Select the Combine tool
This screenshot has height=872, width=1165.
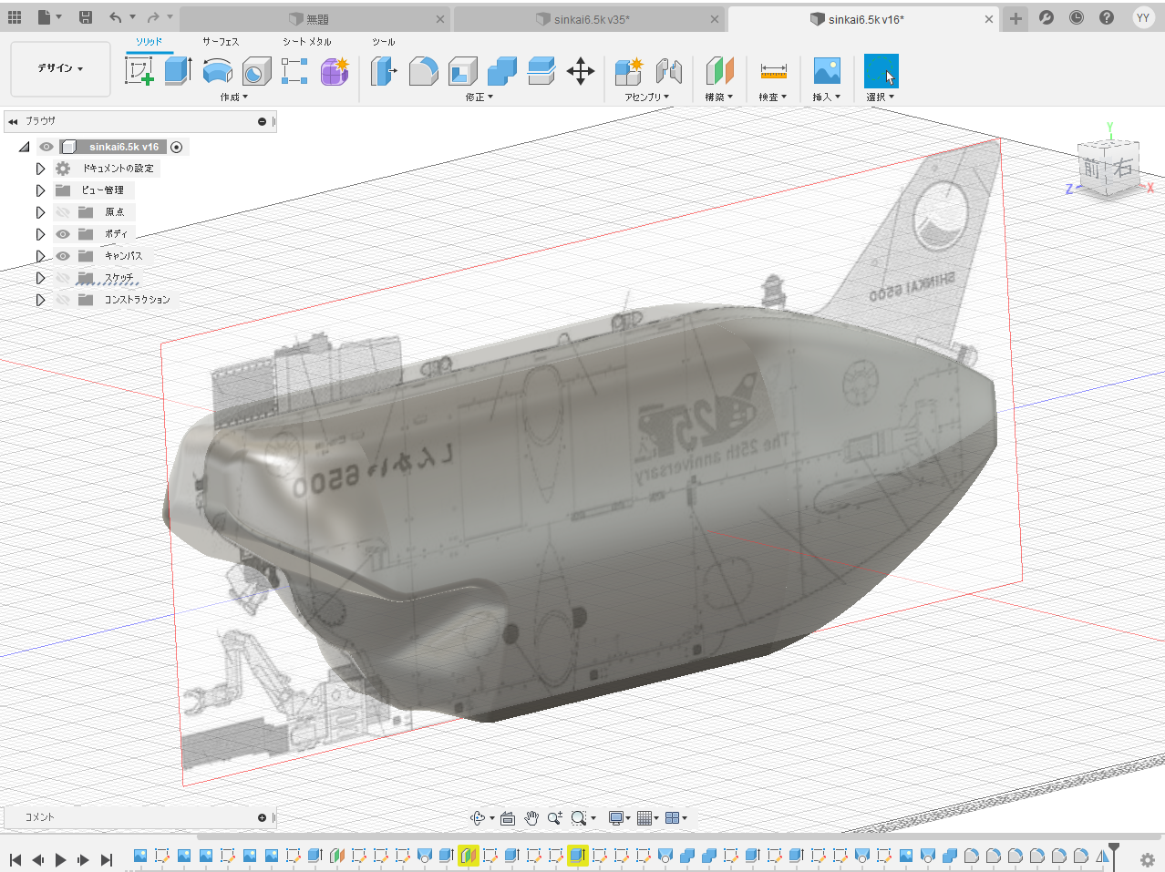tap(501, 71)
